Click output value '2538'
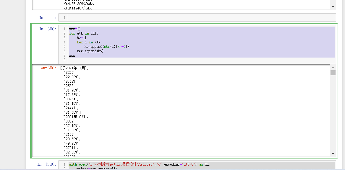345x170 pixels. click(70, 86)
